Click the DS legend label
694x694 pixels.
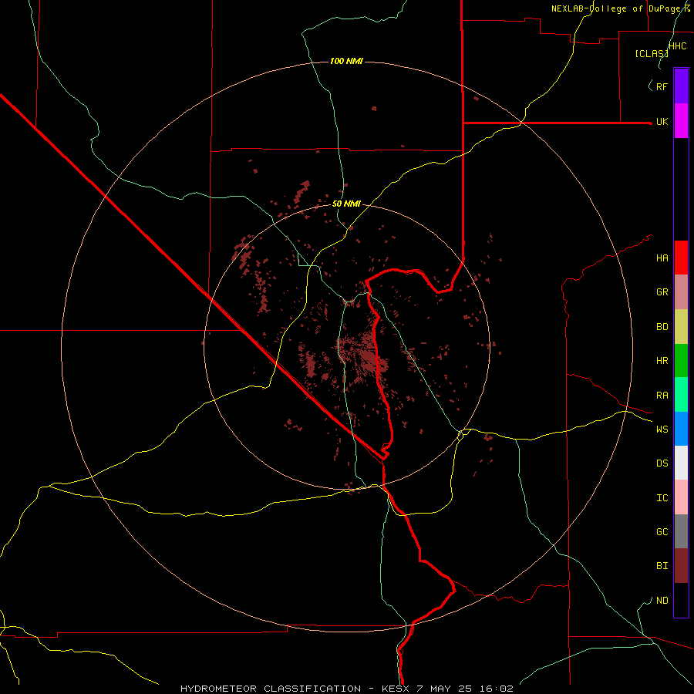662,463
